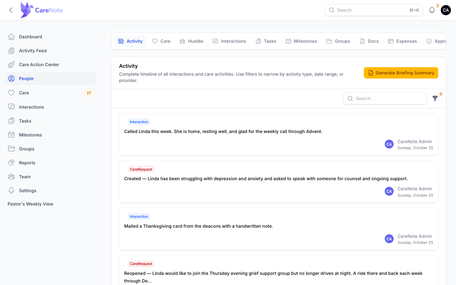This screenshot has width=456, height=285.
Task: Open the Milestones tab
Action: tap(301, 41)
